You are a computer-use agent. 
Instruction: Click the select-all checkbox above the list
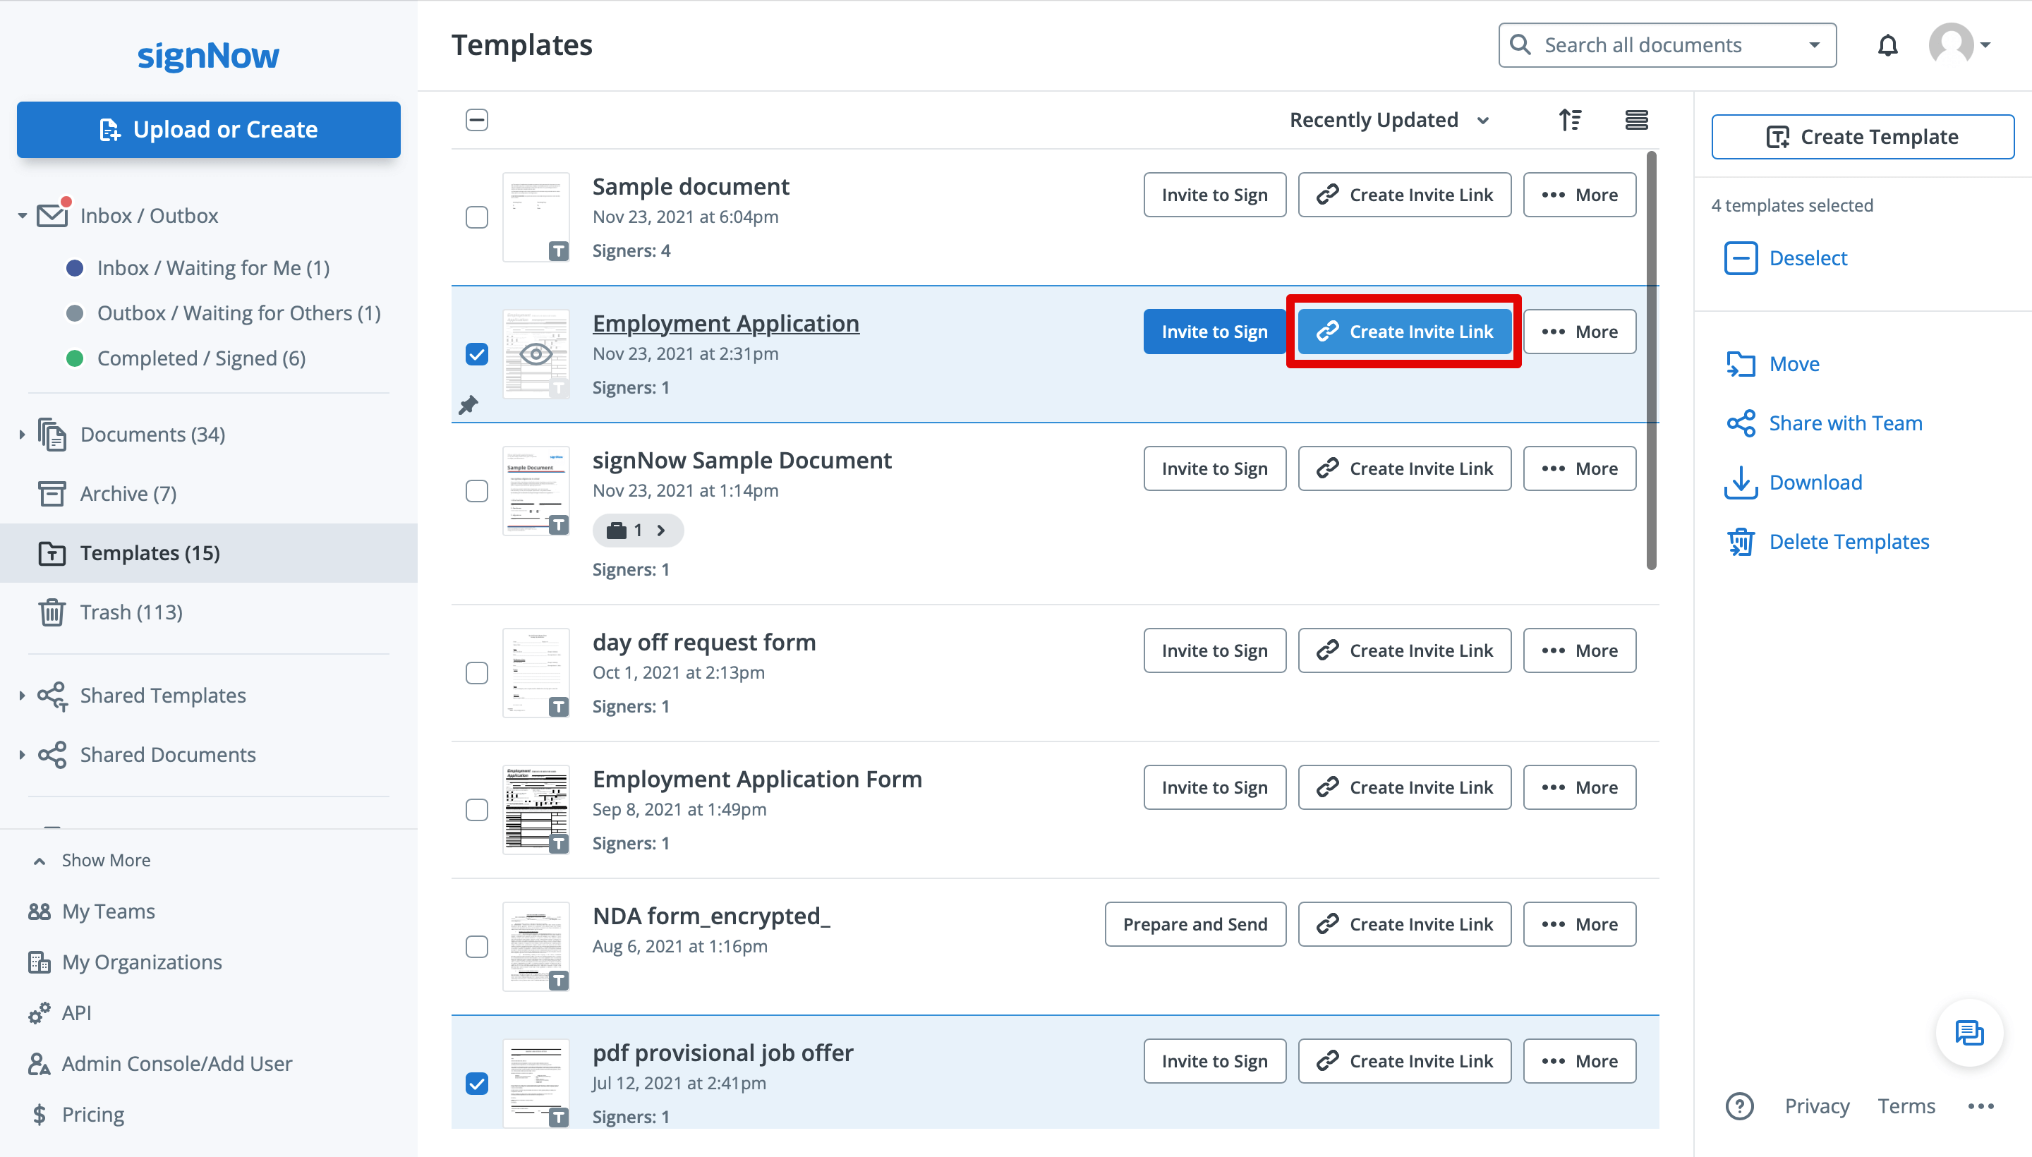[x=477, y=119]
